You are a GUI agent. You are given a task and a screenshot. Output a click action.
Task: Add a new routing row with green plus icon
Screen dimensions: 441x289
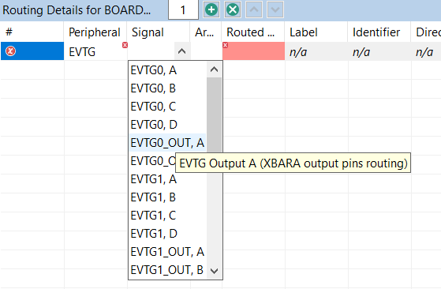coord(211,9)
